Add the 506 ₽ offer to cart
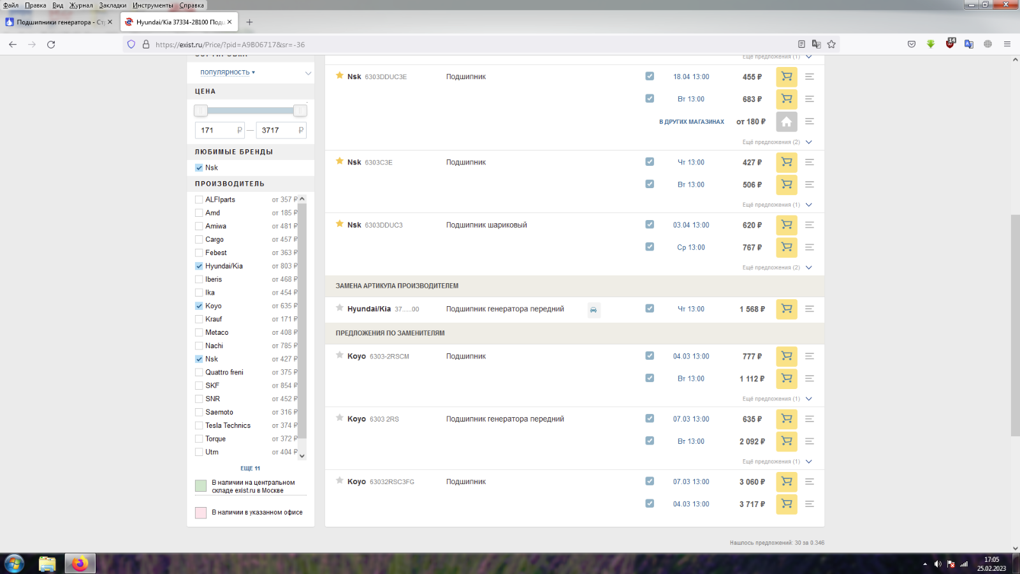 787,184
